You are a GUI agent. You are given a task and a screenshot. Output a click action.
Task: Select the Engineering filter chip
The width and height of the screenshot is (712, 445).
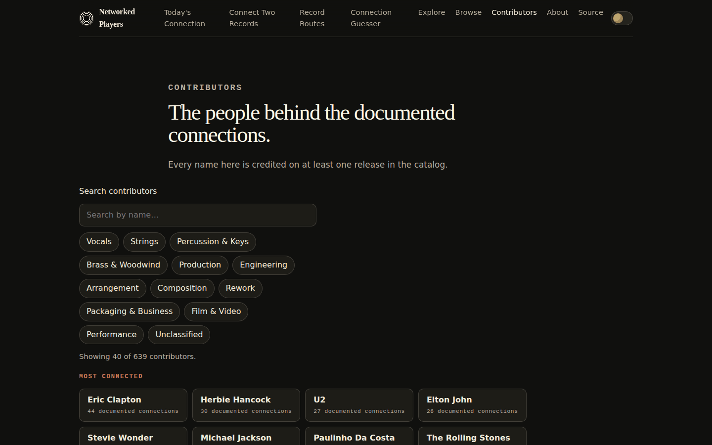[264, 265]
